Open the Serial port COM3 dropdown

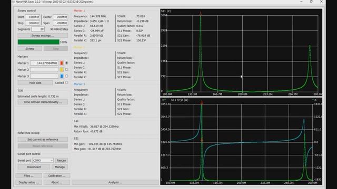coord(43,160)
